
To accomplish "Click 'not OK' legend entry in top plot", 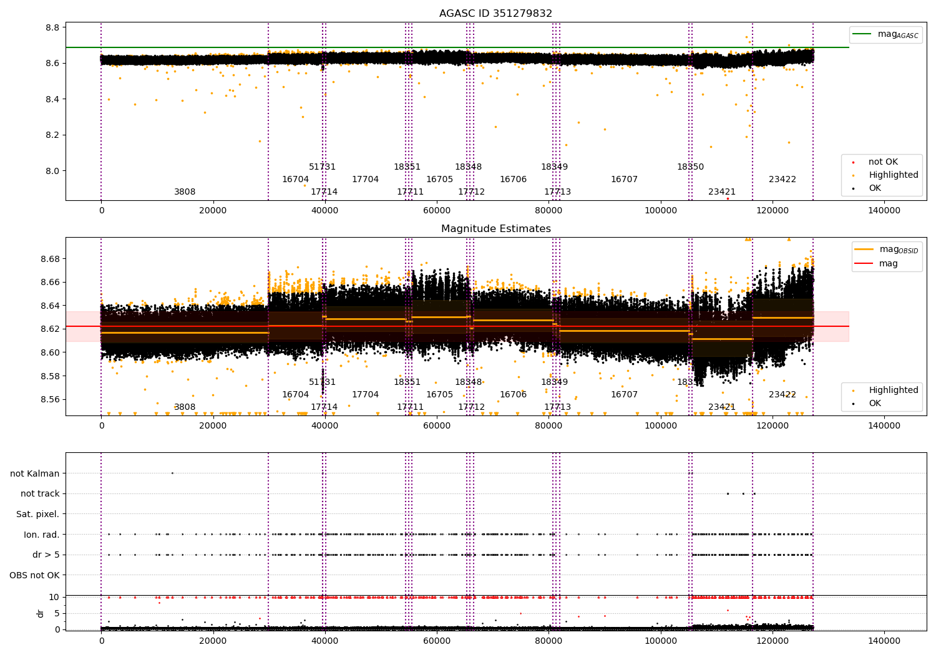I will (883, 162).
